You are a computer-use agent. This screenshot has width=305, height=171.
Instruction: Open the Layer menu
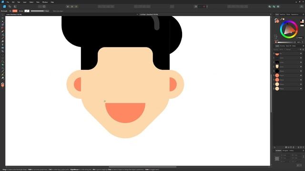(x=25, y=2)
